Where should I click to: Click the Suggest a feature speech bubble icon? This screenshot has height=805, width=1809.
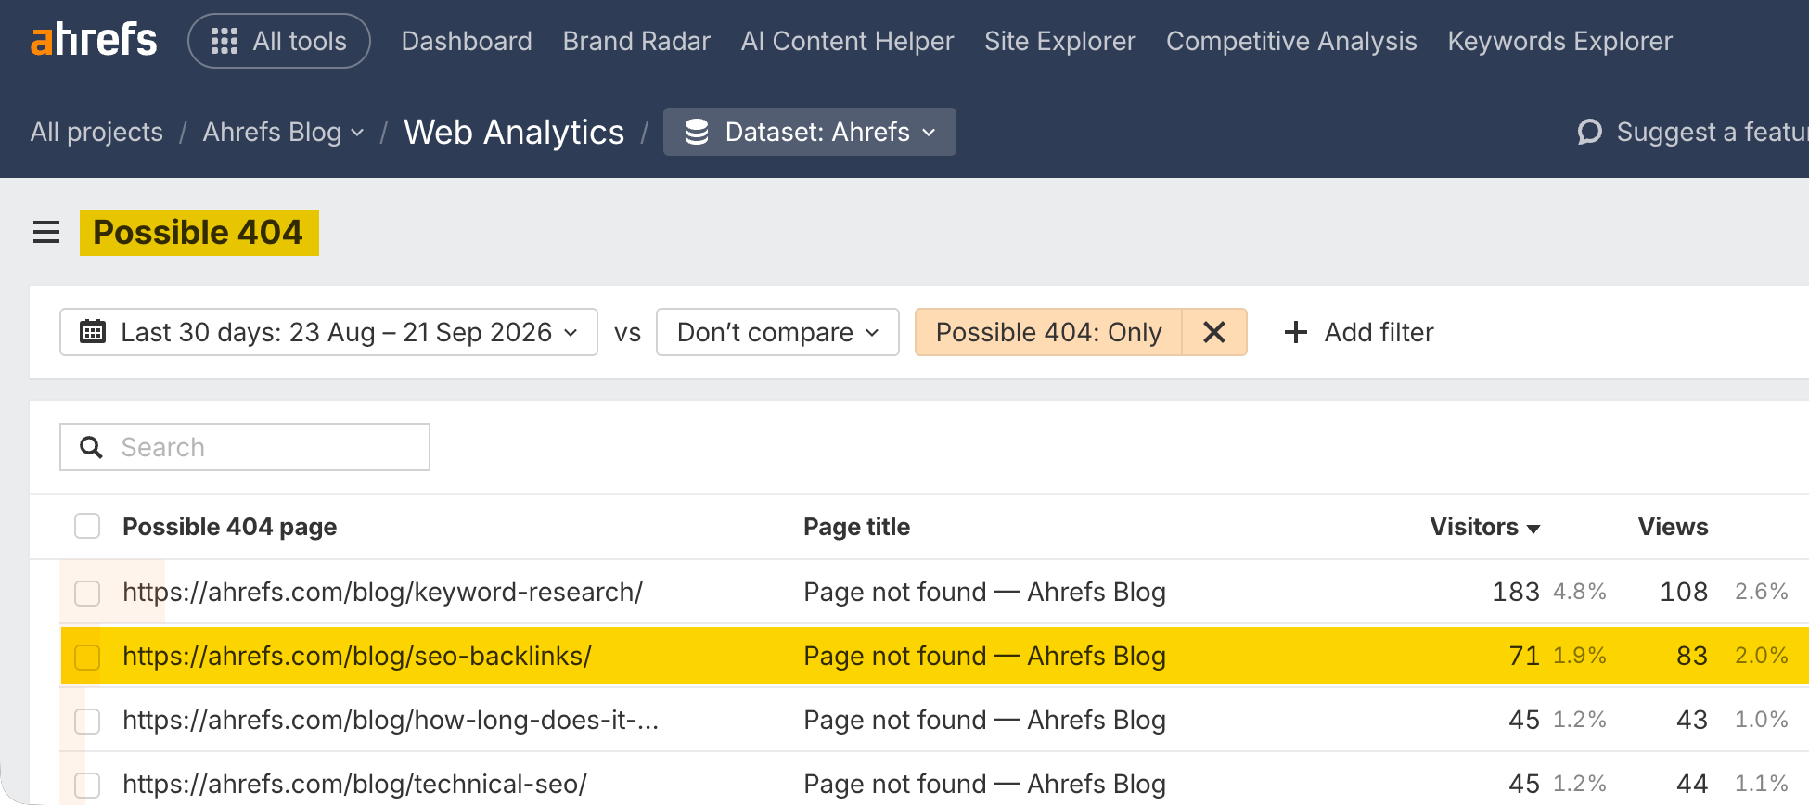click(x=1590, y=132)
